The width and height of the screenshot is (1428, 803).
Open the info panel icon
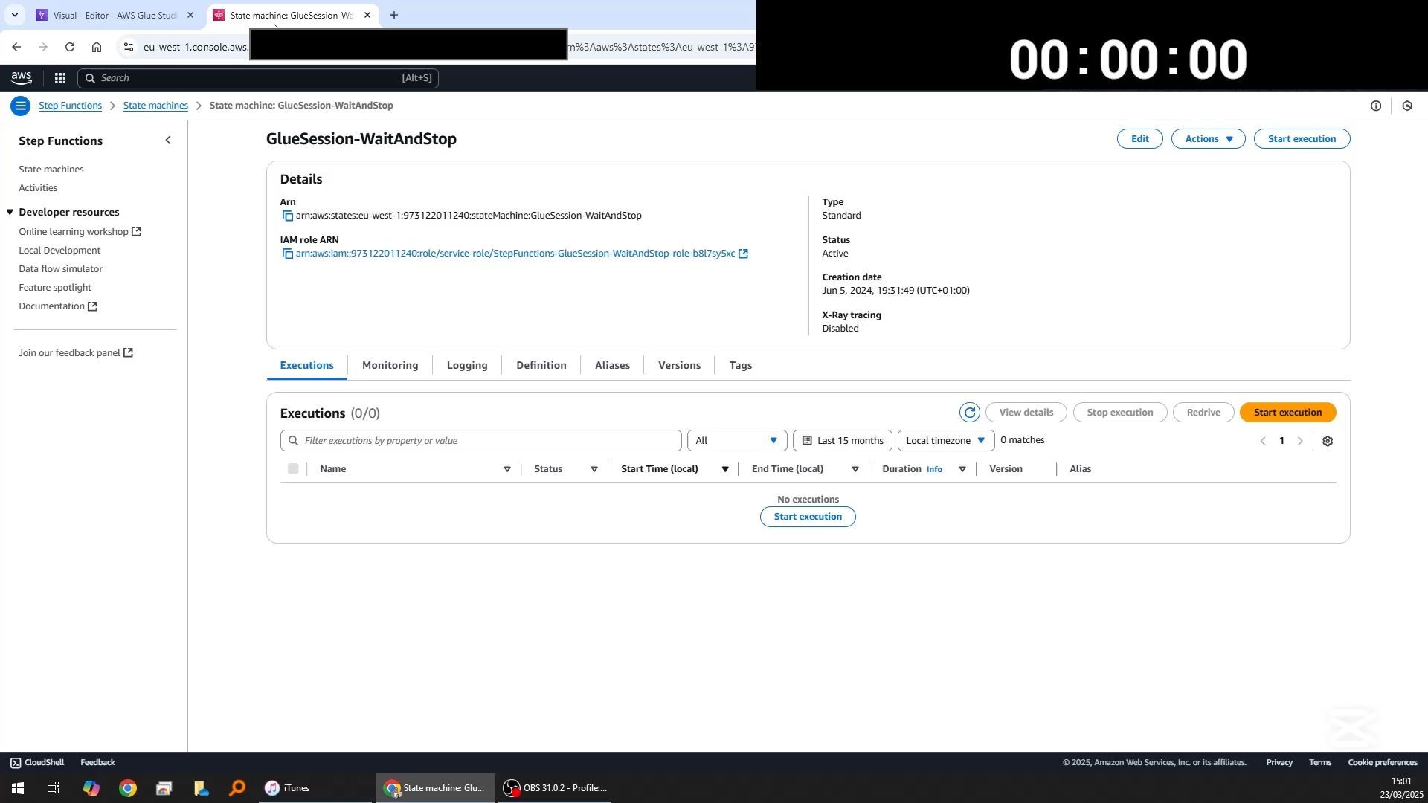coord(1375,106)
